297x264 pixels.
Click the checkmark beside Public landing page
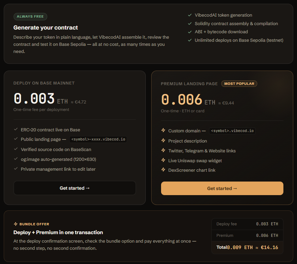pyautogui.click(x=16, y=139)
